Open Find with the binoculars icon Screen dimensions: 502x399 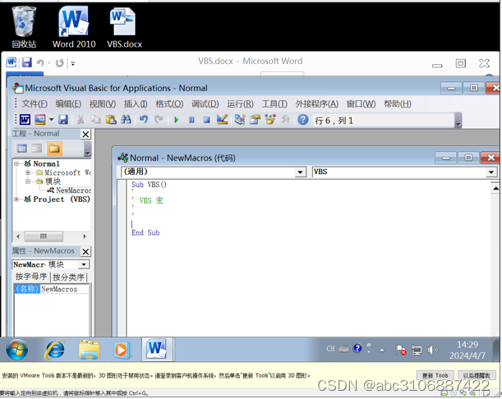point(126,120)
